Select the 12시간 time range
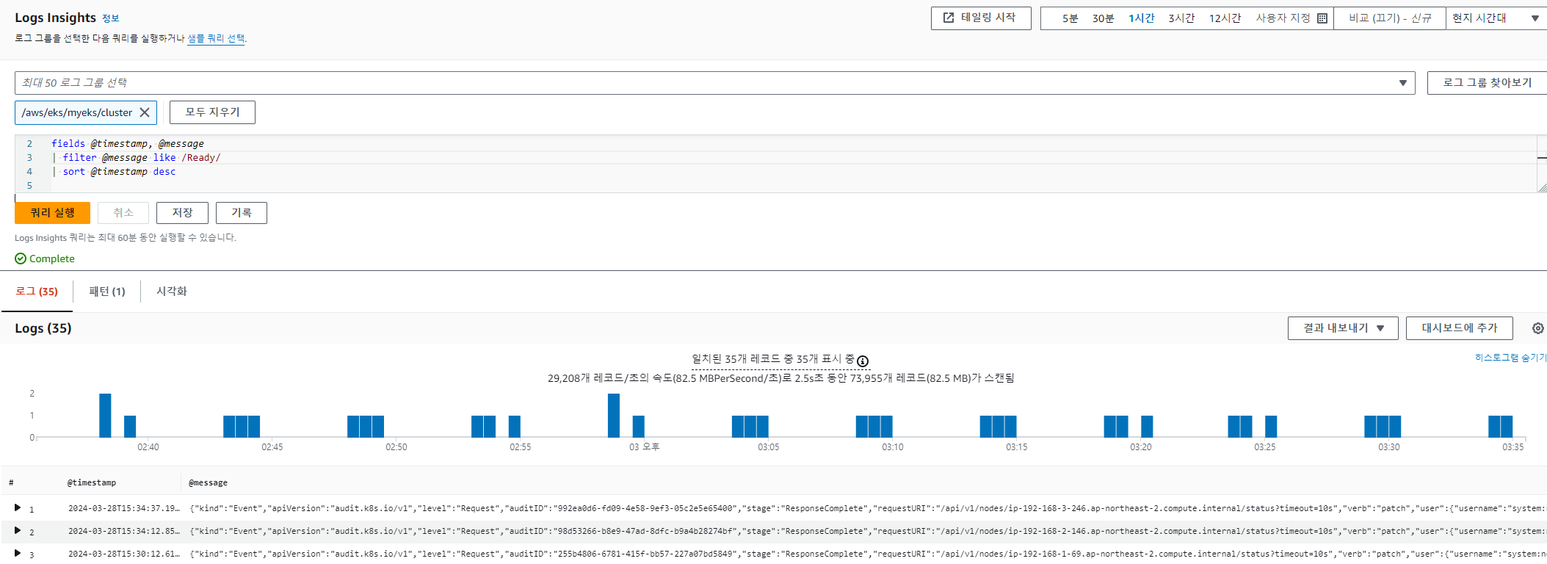1547x564 pixels. [1225, 18]
